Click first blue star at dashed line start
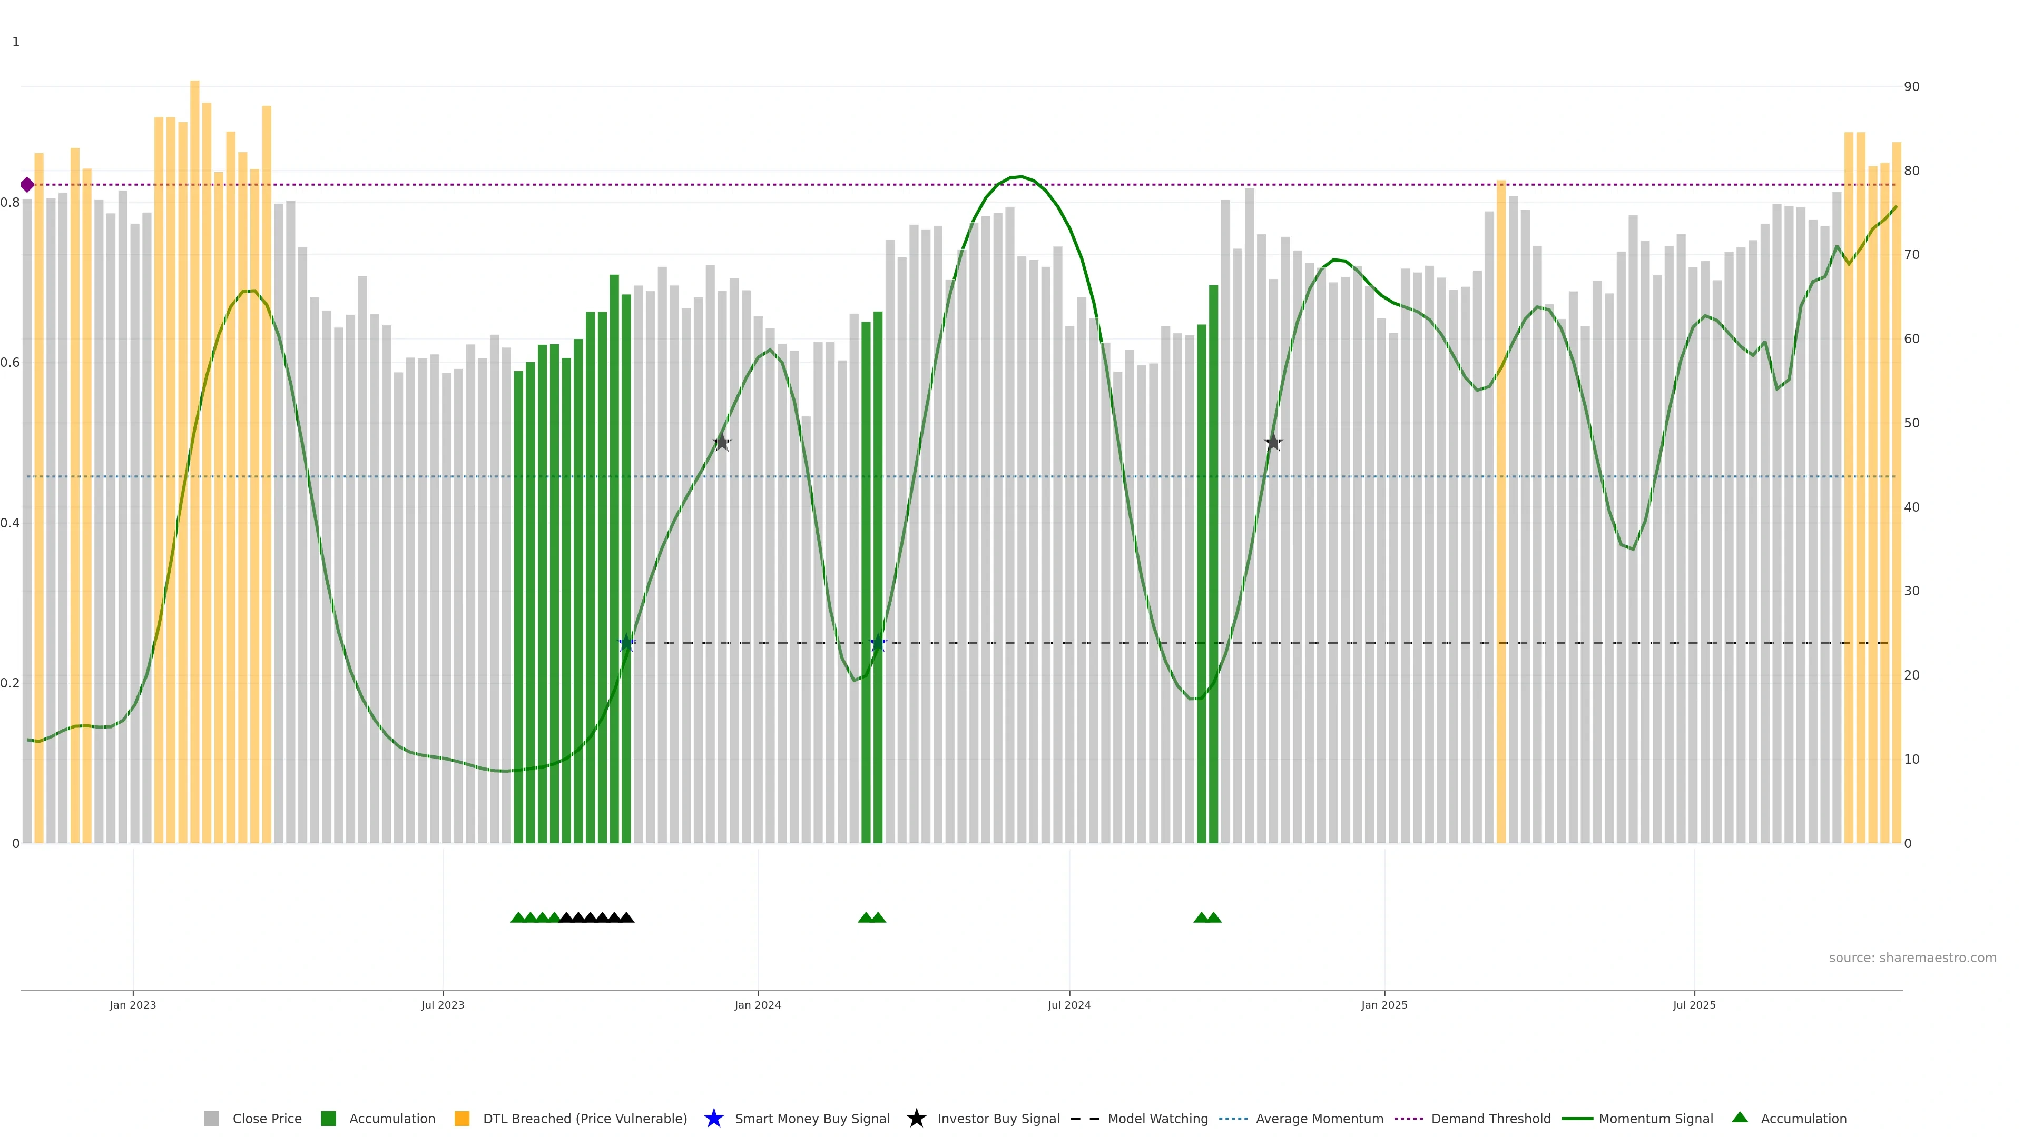This screenshot has height=1137, width=2023. tap(626, 643)
